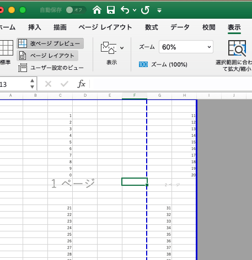Screen dimensions: 252x260
Task: Select column G header
Action: tap(159, 96)
